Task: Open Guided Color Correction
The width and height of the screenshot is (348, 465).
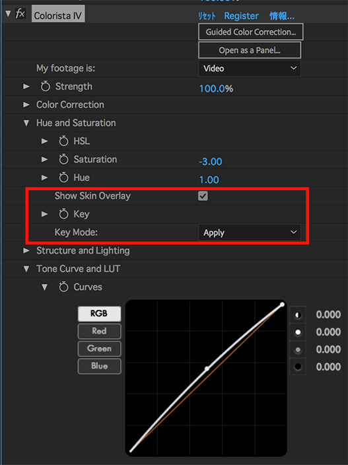Action: (x=250, y=32)
